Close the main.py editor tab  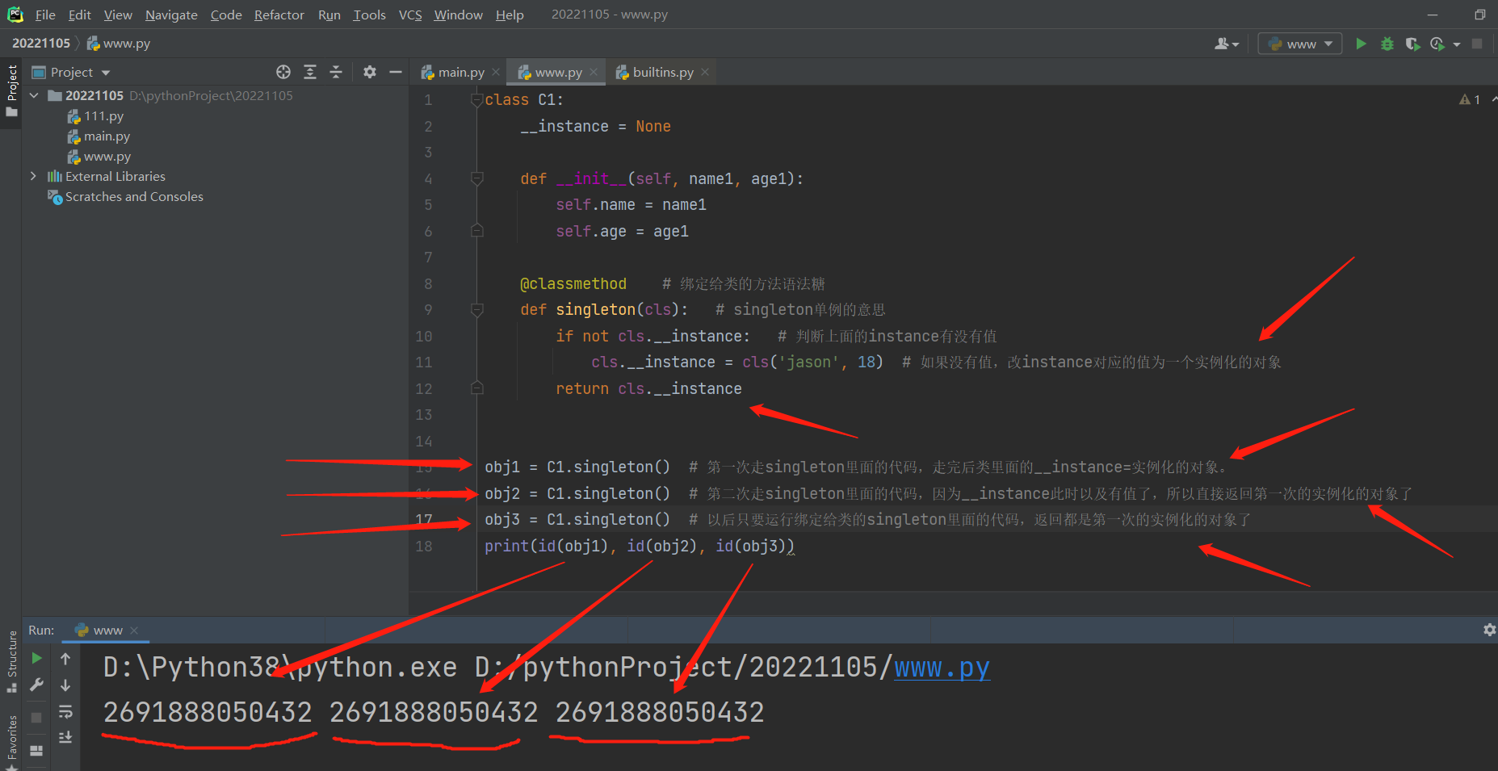496,72
